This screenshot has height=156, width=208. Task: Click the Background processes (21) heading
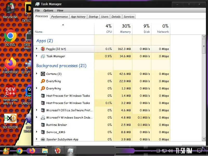(x=61, y=66)
